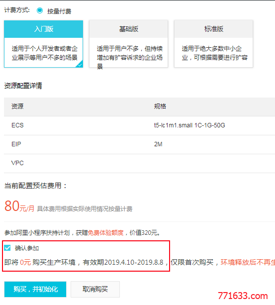Click the 标准版 description text
275x305 pixels.
(214, 53)
